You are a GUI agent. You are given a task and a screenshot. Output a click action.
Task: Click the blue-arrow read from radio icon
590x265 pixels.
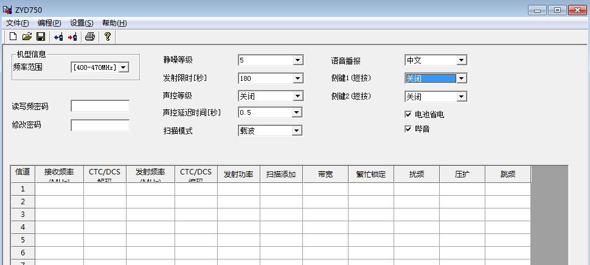[x=58, y=37]
